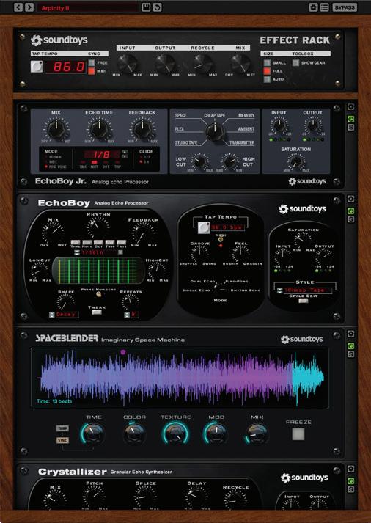Select the SMALL rack size option
The height and width of the screenshot is (523, 371).
point(267,62)
